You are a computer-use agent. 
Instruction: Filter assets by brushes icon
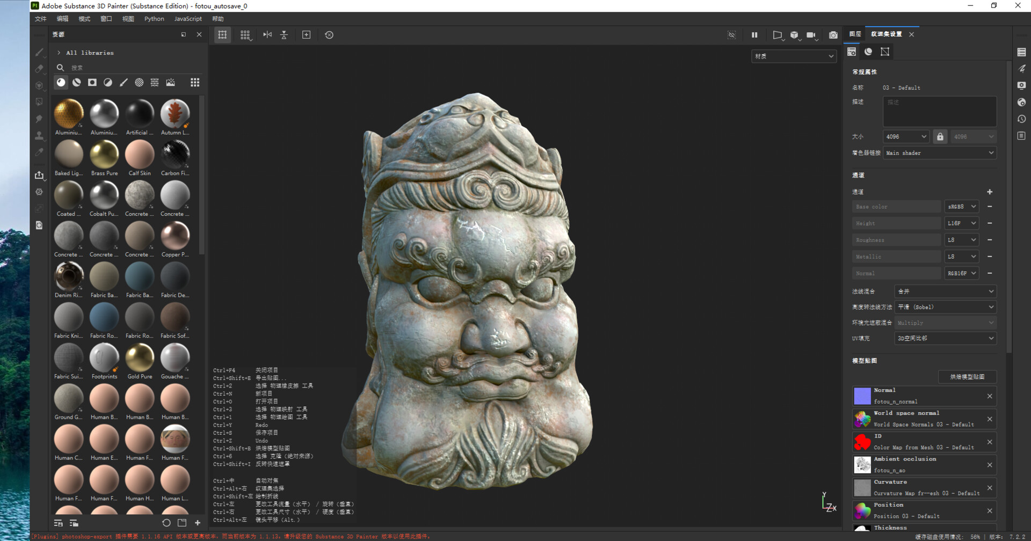click(x=124, y=82)
